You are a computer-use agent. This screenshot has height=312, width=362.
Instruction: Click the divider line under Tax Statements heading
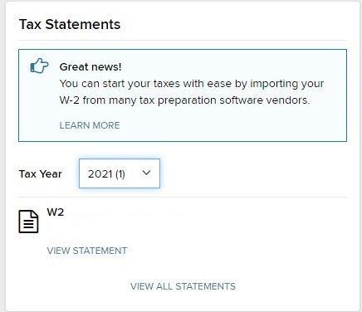(x=183, y=41)
